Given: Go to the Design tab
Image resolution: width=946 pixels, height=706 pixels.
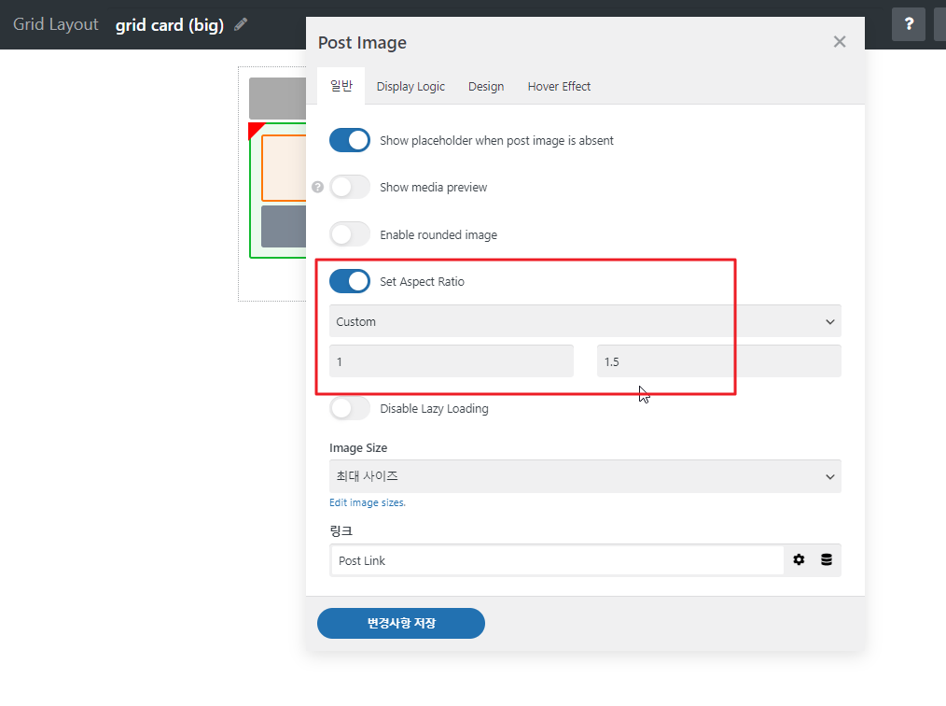Looking at the screenshot, I should (486, 86).
